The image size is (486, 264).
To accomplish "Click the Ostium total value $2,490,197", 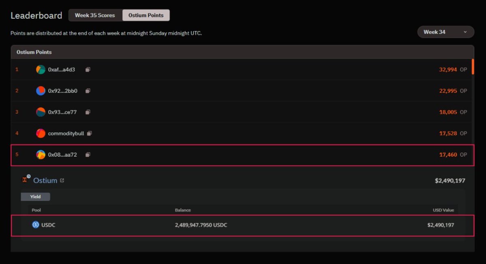I will tap(450, 181).
